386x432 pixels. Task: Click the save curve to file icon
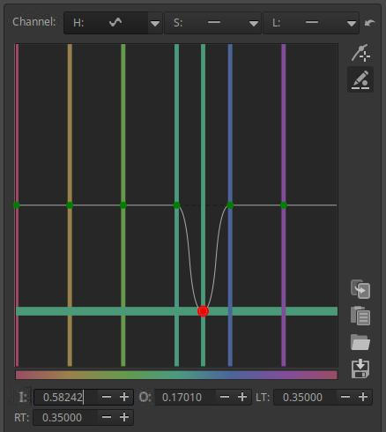360,369
